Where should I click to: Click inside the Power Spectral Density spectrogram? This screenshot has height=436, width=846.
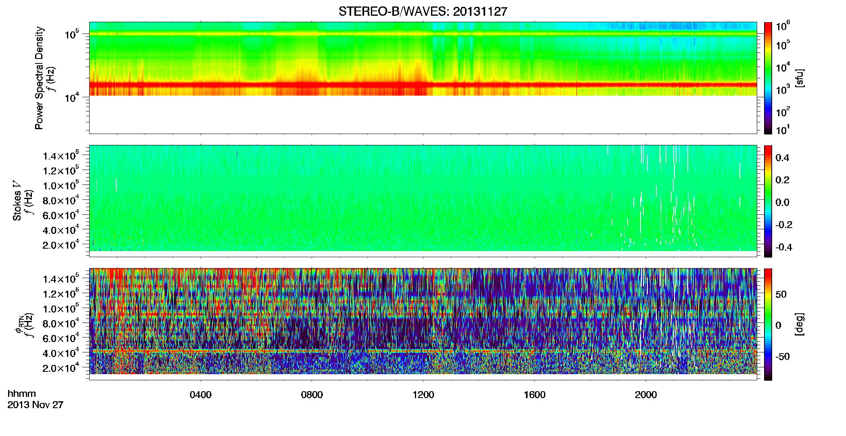423,78
